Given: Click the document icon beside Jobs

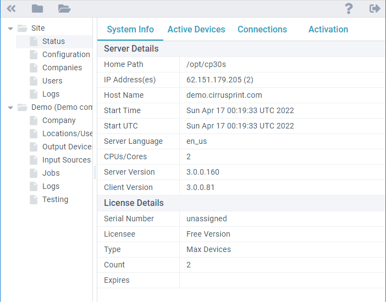Looking at the screenshot, I should point(34,173).
